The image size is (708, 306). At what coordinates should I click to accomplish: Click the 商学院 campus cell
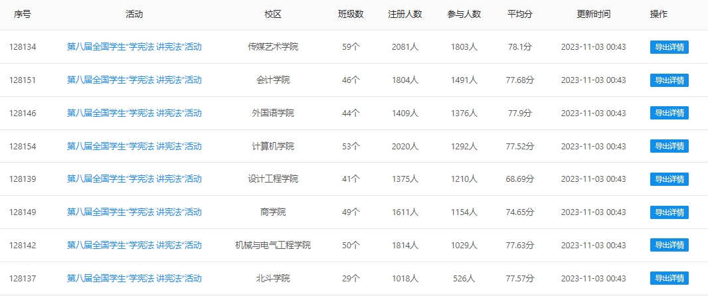273,212
